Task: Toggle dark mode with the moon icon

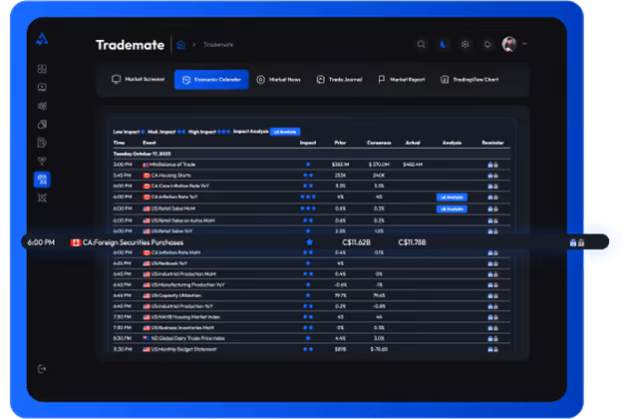Action: pyautogui.click(x=444, y=44)
